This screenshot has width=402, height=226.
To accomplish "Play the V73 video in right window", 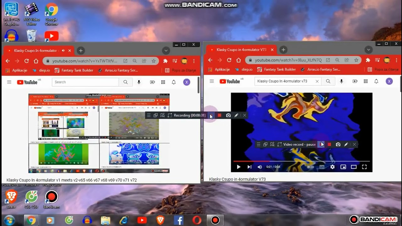I will click(239, 167).
